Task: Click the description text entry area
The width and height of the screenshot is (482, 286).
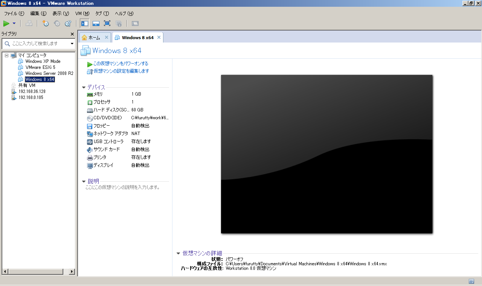Action: coord(123,187)
